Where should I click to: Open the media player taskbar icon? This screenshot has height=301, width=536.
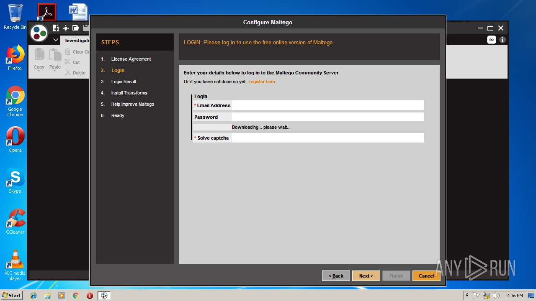tap(62, 296)
